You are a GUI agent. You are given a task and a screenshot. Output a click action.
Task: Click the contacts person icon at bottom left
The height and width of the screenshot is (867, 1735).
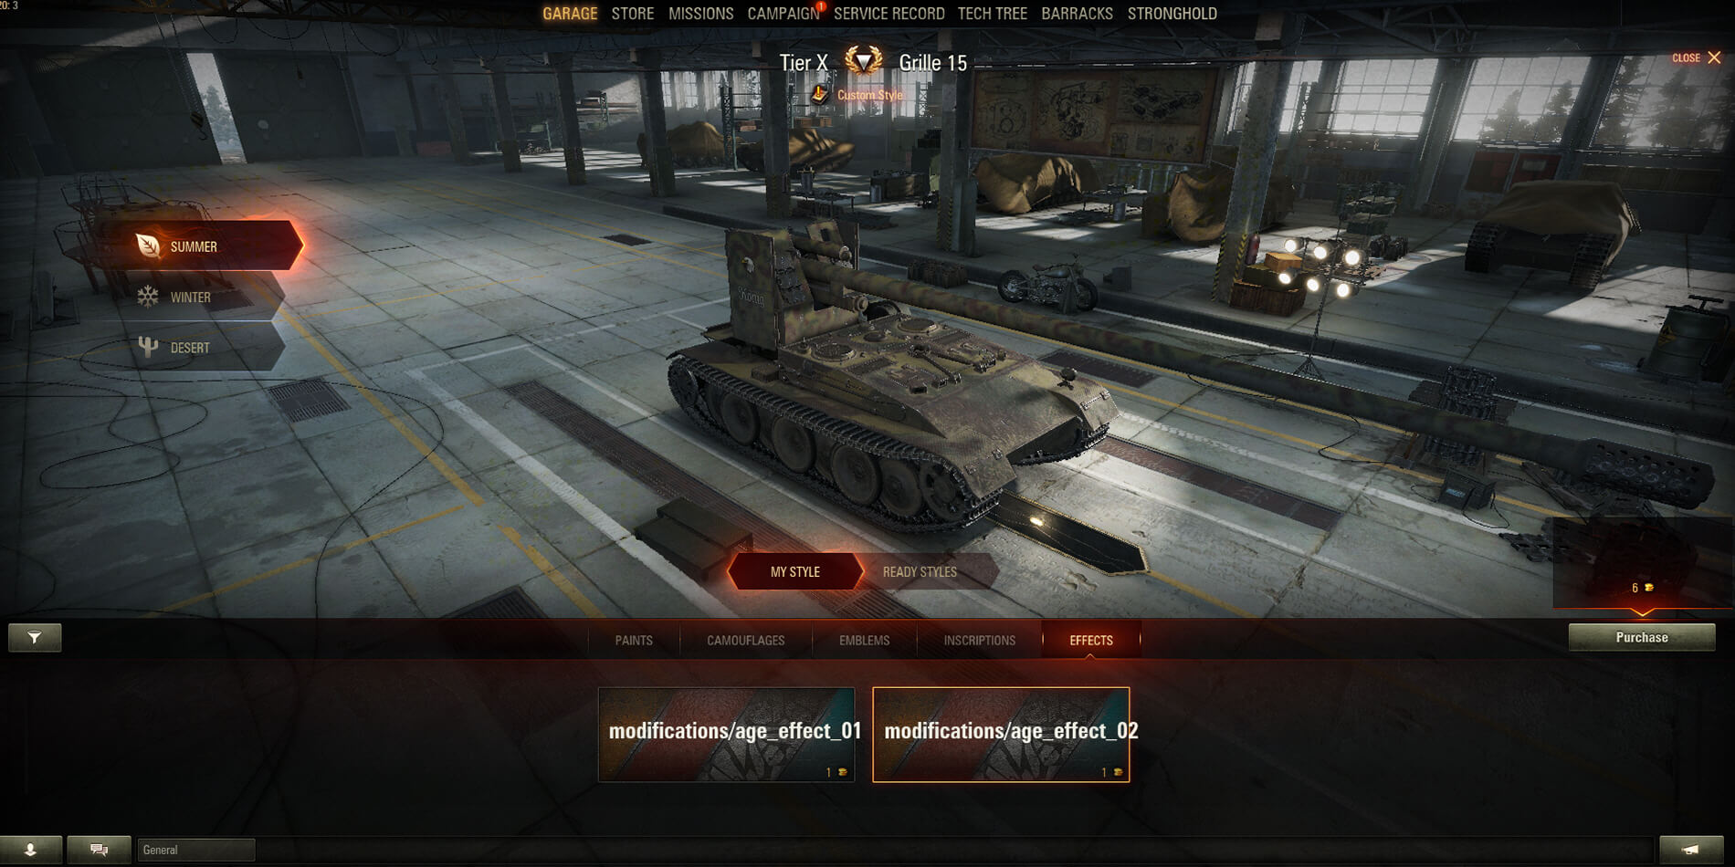(x=31, y=850)
